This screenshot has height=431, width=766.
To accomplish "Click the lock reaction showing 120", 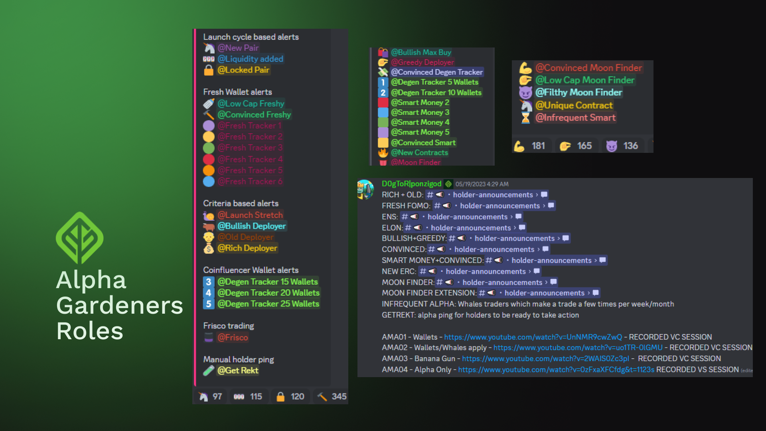I will tap(290, 396).
